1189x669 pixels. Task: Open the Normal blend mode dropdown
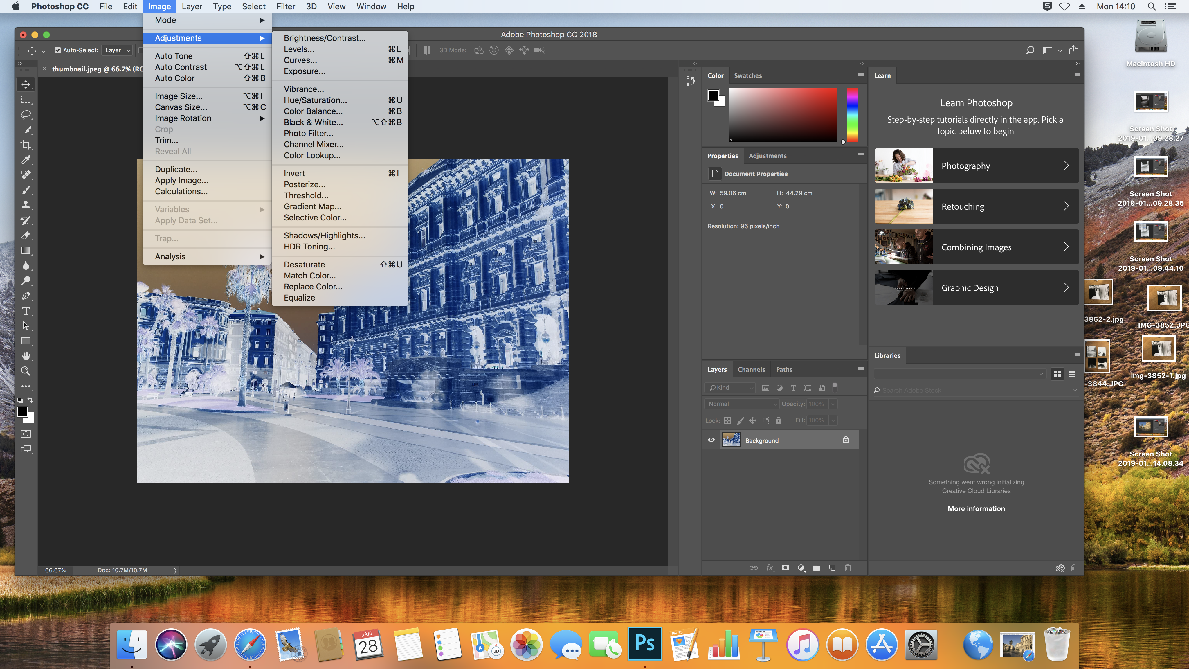click(741, 404)
